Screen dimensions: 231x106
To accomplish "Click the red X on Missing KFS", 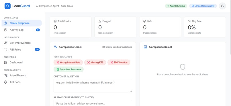I will 88,62.
